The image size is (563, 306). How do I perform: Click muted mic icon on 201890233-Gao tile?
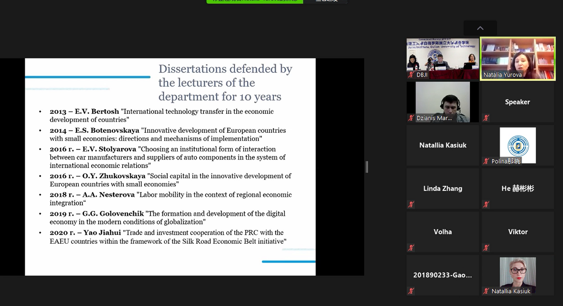pyautogui.click(x=411, y=291)
